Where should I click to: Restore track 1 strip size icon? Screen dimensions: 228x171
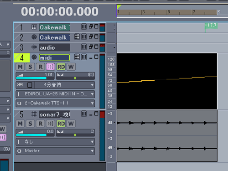(x=91, y=26)
